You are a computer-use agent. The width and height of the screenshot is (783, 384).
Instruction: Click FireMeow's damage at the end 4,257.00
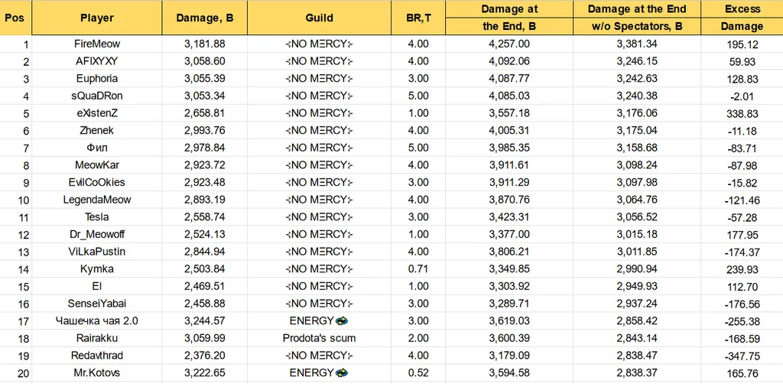[508, 44]
